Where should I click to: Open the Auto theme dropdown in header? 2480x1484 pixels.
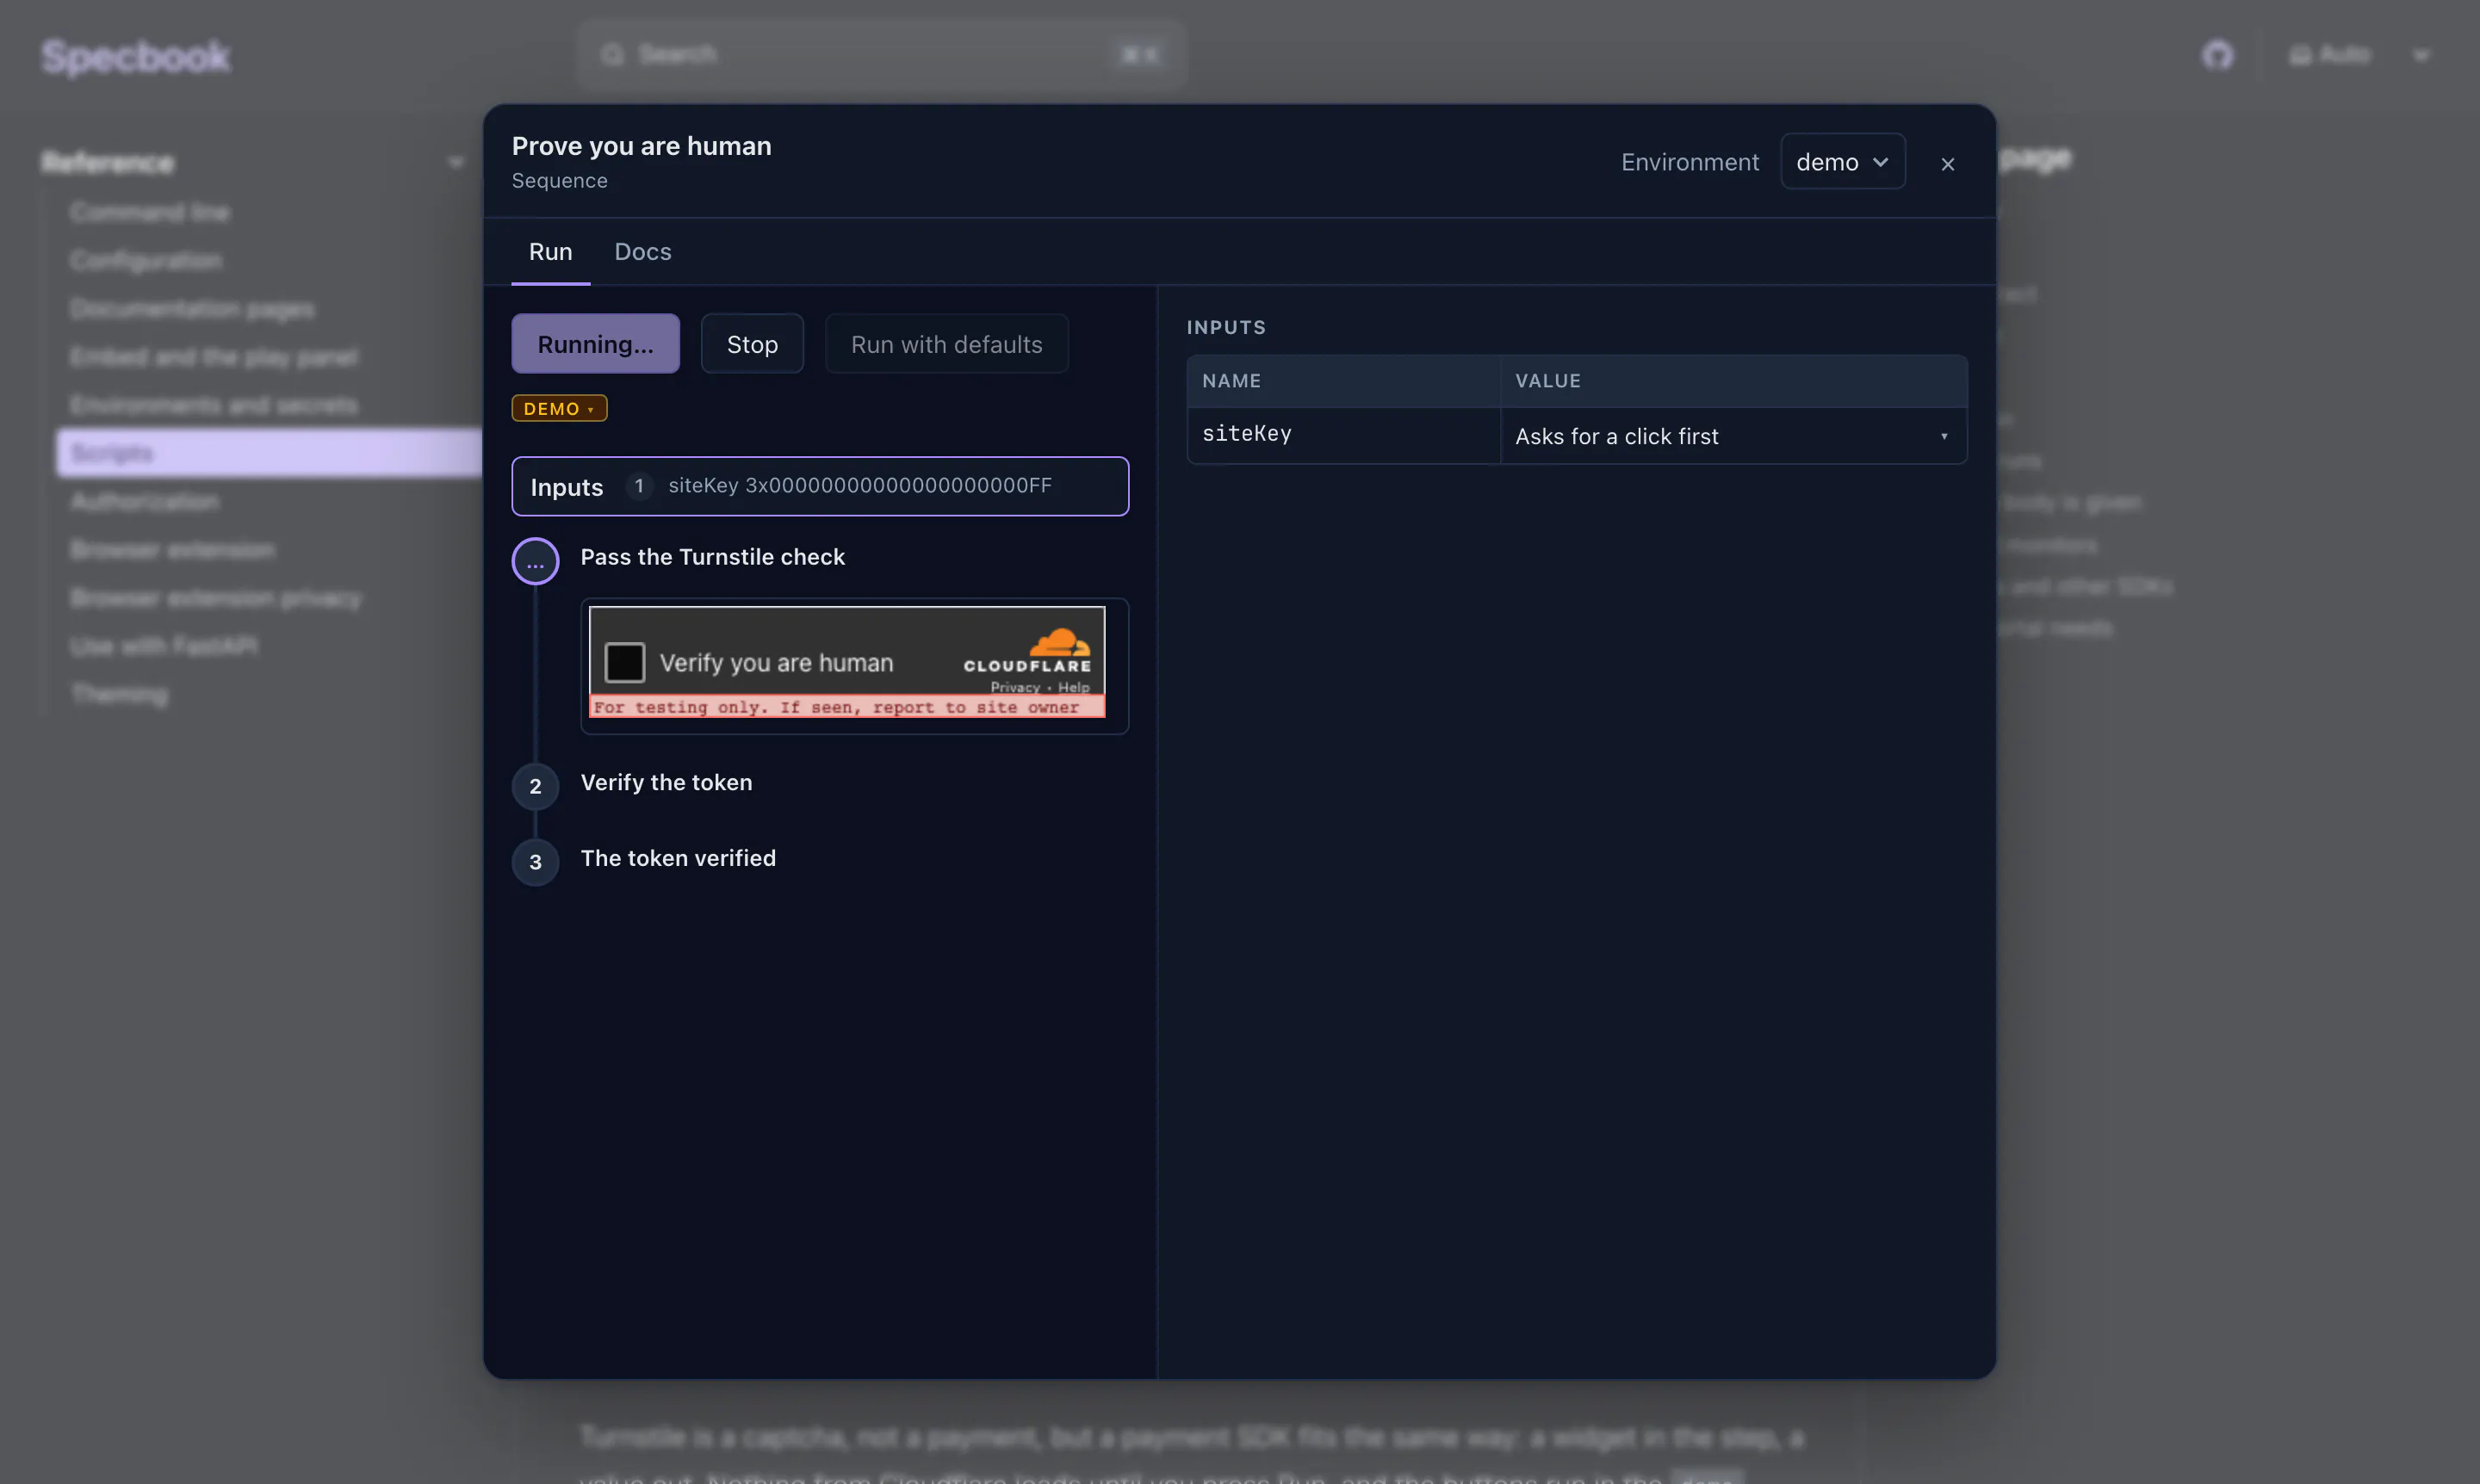pyautogui.click(x=2359, y=55)
